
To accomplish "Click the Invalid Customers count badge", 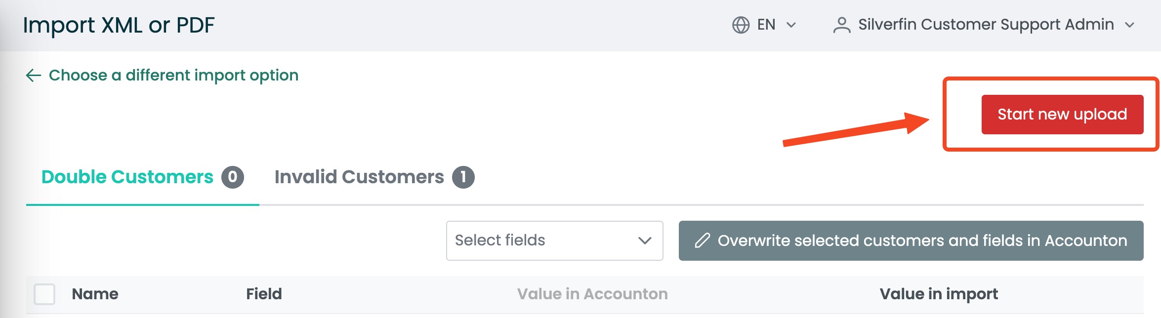I will click(463, 177).
